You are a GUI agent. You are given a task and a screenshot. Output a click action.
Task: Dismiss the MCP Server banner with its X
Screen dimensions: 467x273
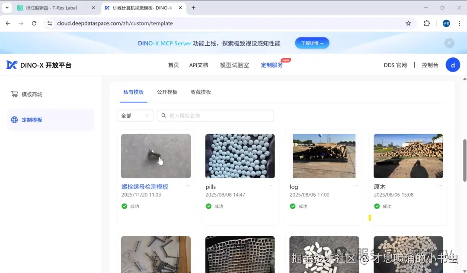point(449,43)
